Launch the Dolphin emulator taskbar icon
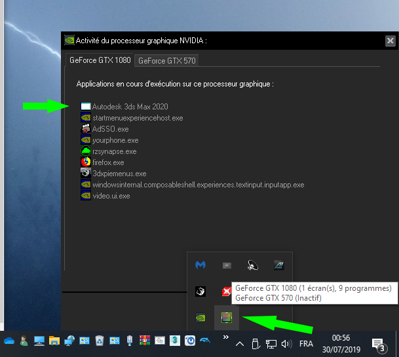The width and height of the screenshot is (399, 357). tap(205, 340)
